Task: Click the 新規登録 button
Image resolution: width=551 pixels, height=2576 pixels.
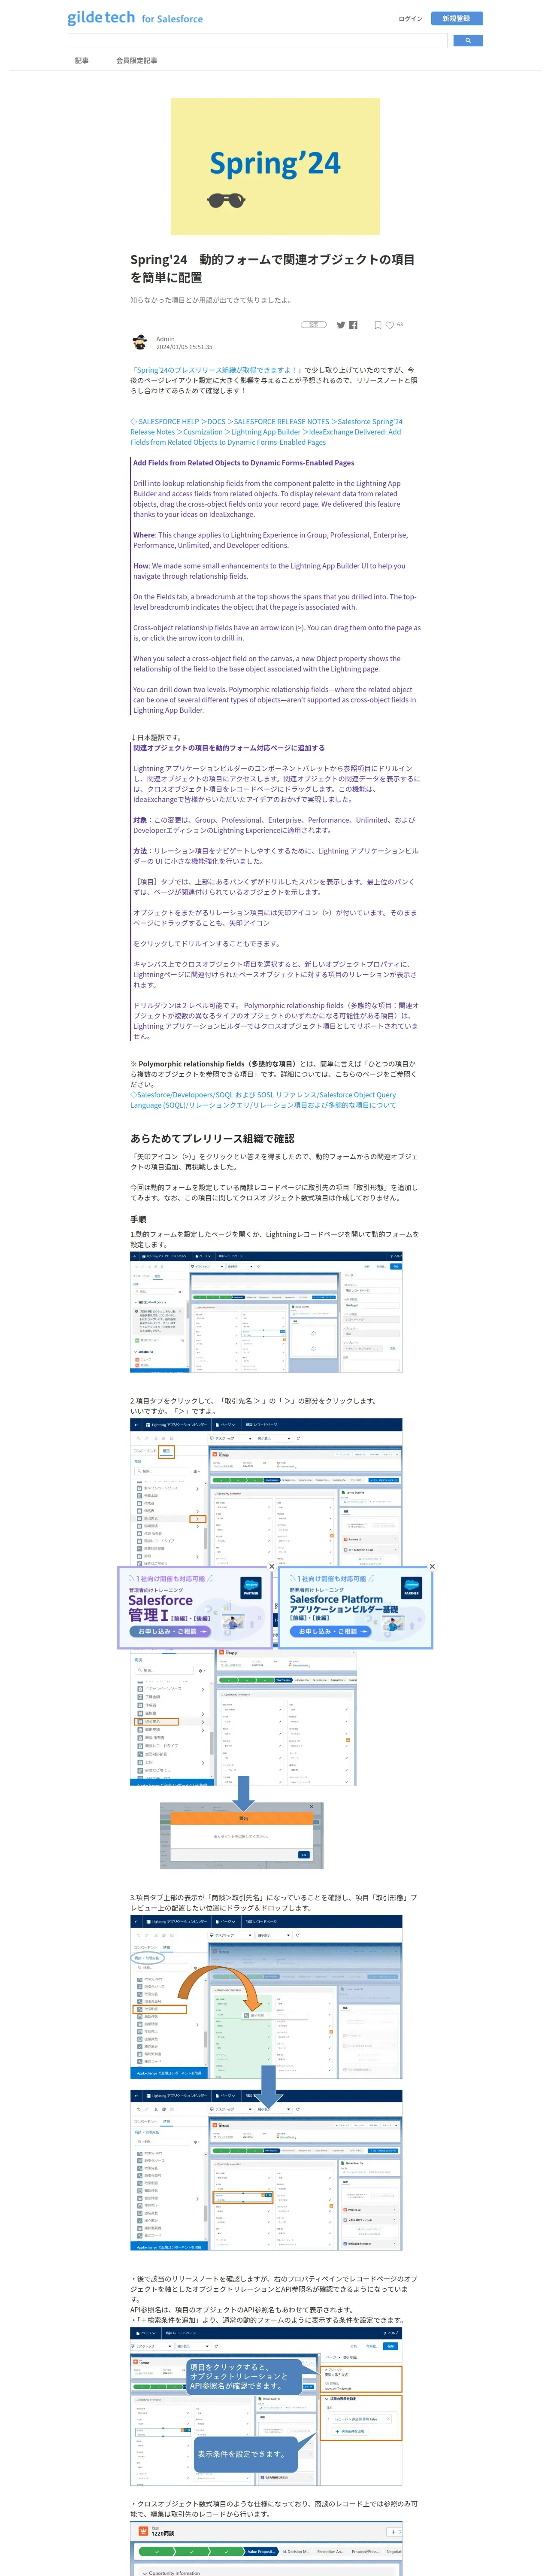Action: (x=456, y=19)
